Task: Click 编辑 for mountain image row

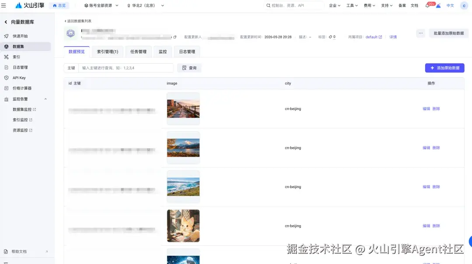Action: 426,148
